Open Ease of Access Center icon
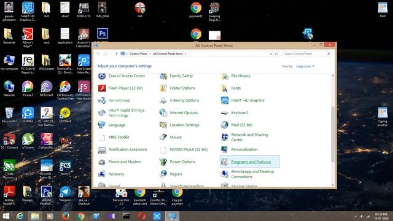Image resolution: width=393 pixels, height=221 pixels. [102, 76]
